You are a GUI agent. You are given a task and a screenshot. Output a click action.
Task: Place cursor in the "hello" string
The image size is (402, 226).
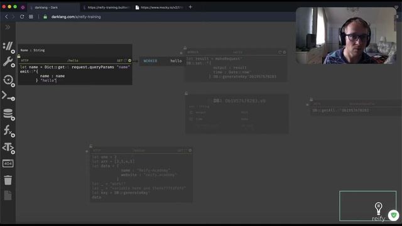48,80
